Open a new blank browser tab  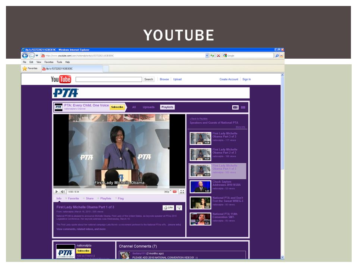pos(106,69)
